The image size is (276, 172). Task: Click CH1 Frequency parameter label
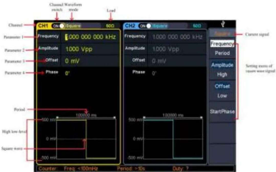point(48,36)
